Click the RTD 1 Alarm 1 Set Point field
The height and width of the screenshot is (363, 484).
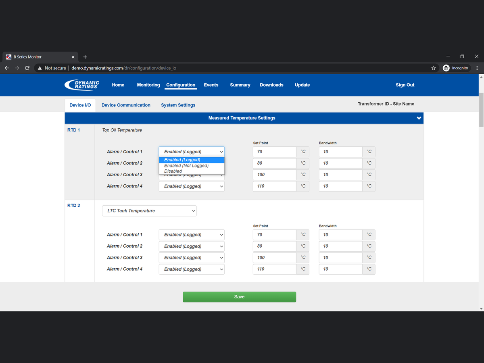pyautogui.click(x=275, y=152)
